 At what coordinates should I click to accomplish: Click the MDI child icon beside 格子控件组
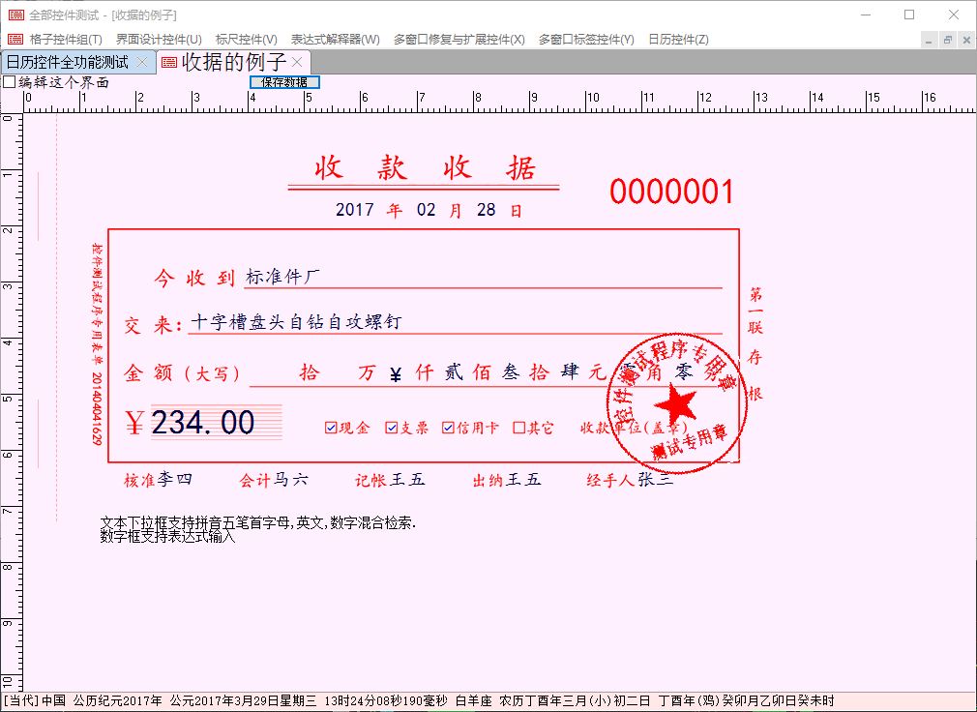pyautogui.click(x=15, y=40)
